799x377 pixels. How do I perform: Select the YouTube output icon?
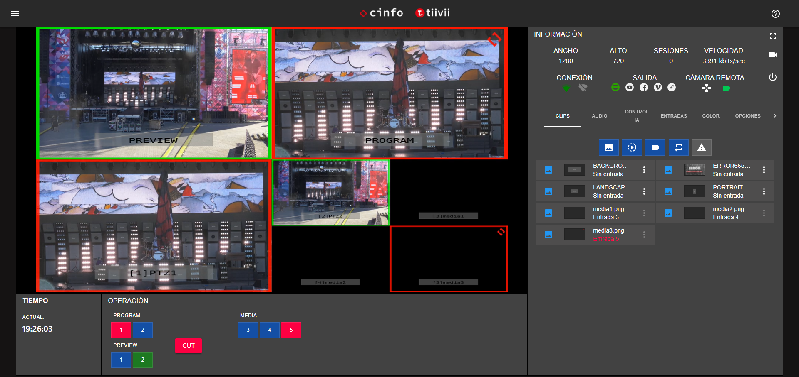(629, 88)
